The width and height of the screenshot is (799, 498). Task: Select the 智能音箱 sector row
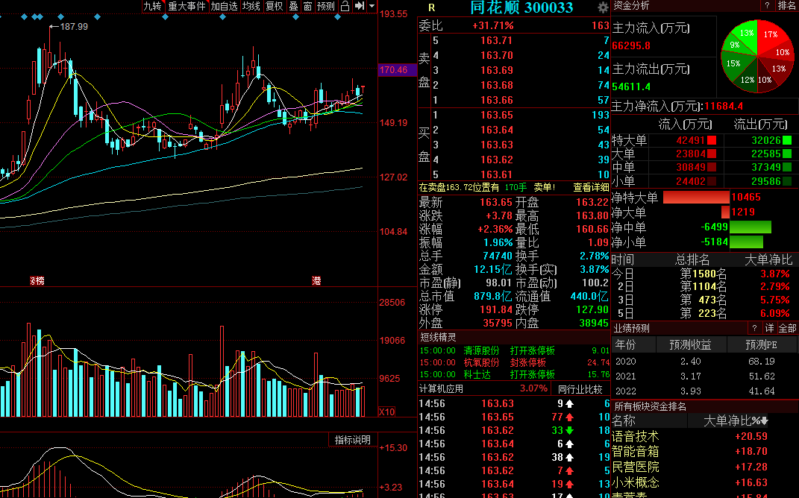click(705, 452)
